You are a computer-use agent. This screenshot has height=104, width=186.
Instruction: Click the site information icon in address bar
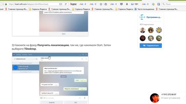[3, 4]
